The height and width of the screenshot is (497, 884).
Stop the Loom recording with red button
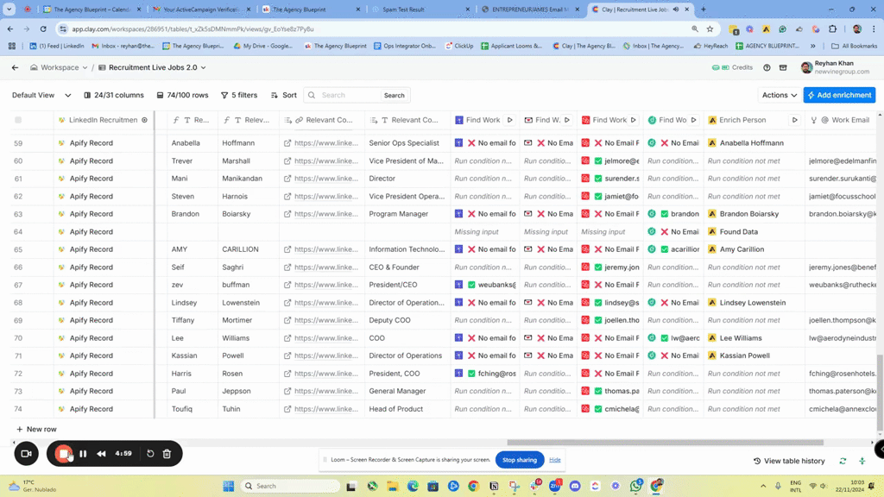point(62,454)
